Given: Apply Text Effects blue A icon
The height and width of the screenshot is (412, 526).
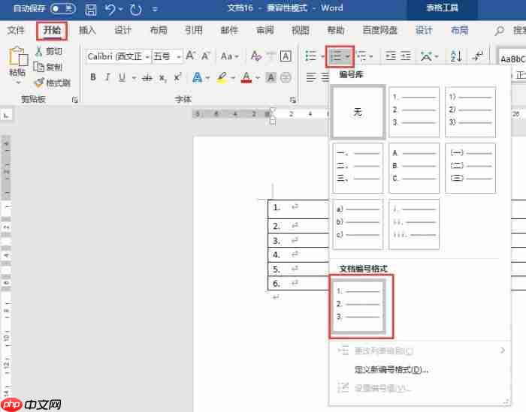Looking at the screenshot, I should (x=197, y=78).
